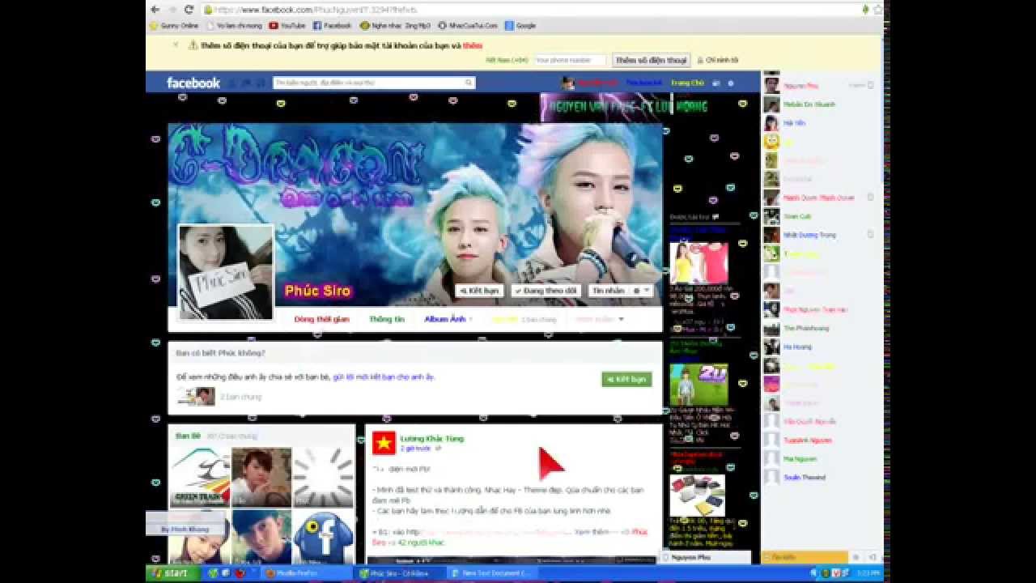1036x583 pixels.
Task: Open the gear dropdown beside Tin nhắn
Action: coord(641,290)
